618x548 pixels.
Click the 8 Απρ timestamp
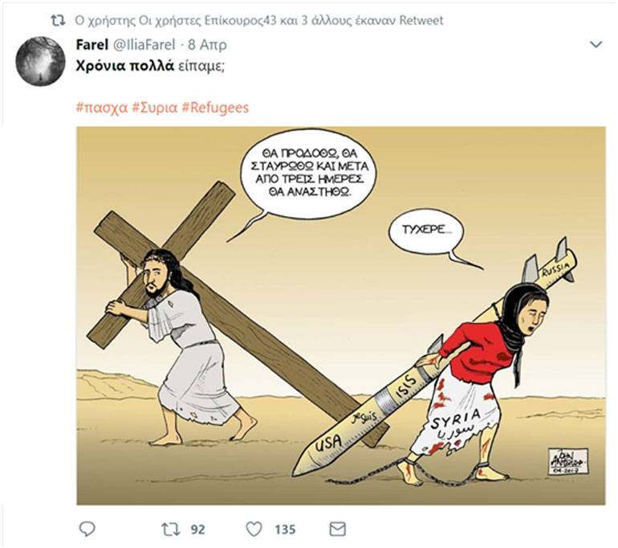point(207,44)
